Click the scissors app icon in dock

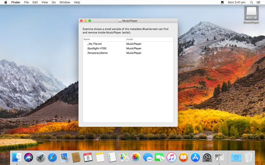pos(219,157)
